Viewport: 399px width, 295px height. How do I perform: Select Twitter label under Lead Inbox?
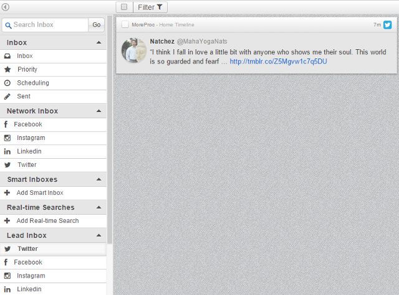(27, 249)
